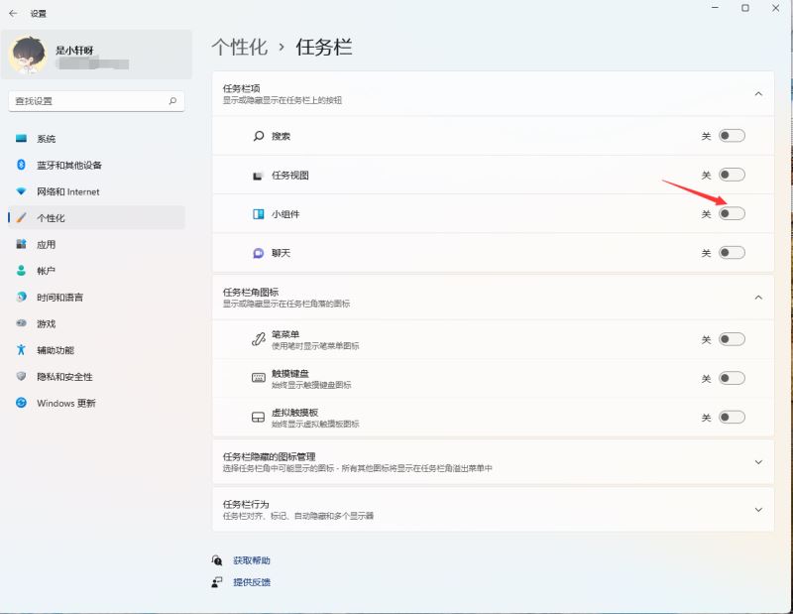Click the 小组件 widgets icon
793x614 pixels.
coord(259,214)
